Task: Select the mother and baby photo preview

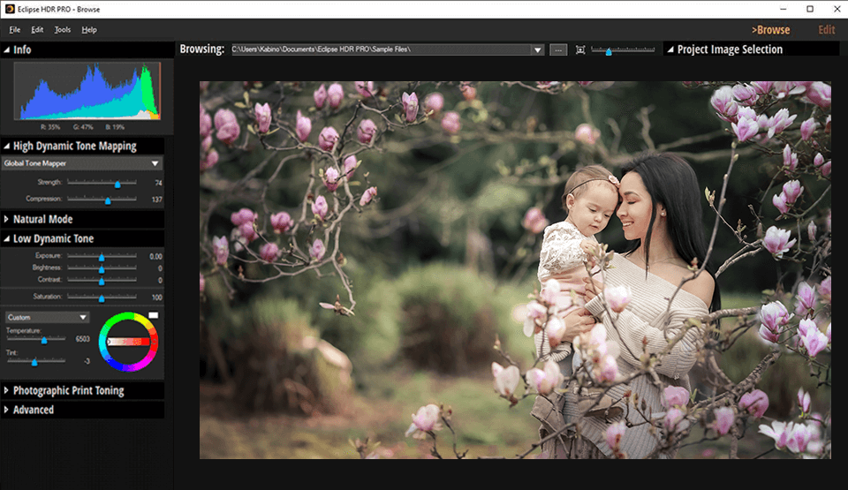Action: coord(515,270)
